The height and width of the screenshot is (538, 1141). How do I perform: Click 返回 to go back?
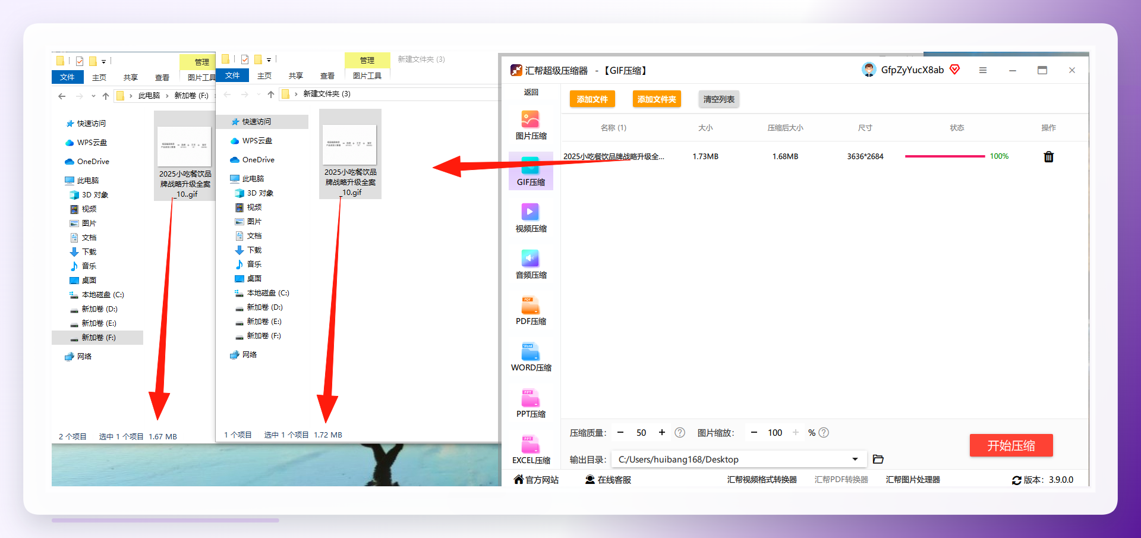pyautogui.click(x=531, y=92)
